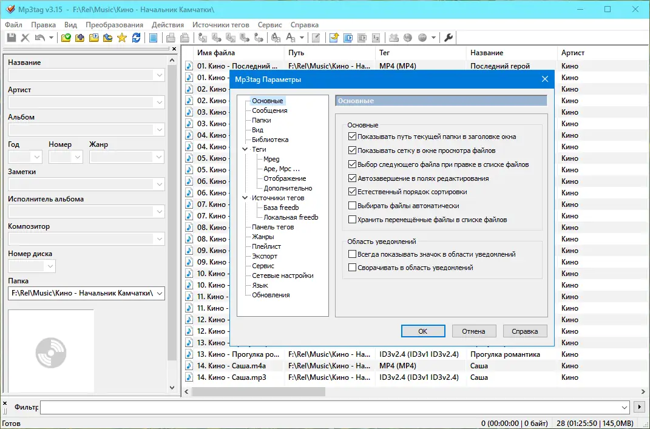Close the tag panel with small x

point(174,49)
